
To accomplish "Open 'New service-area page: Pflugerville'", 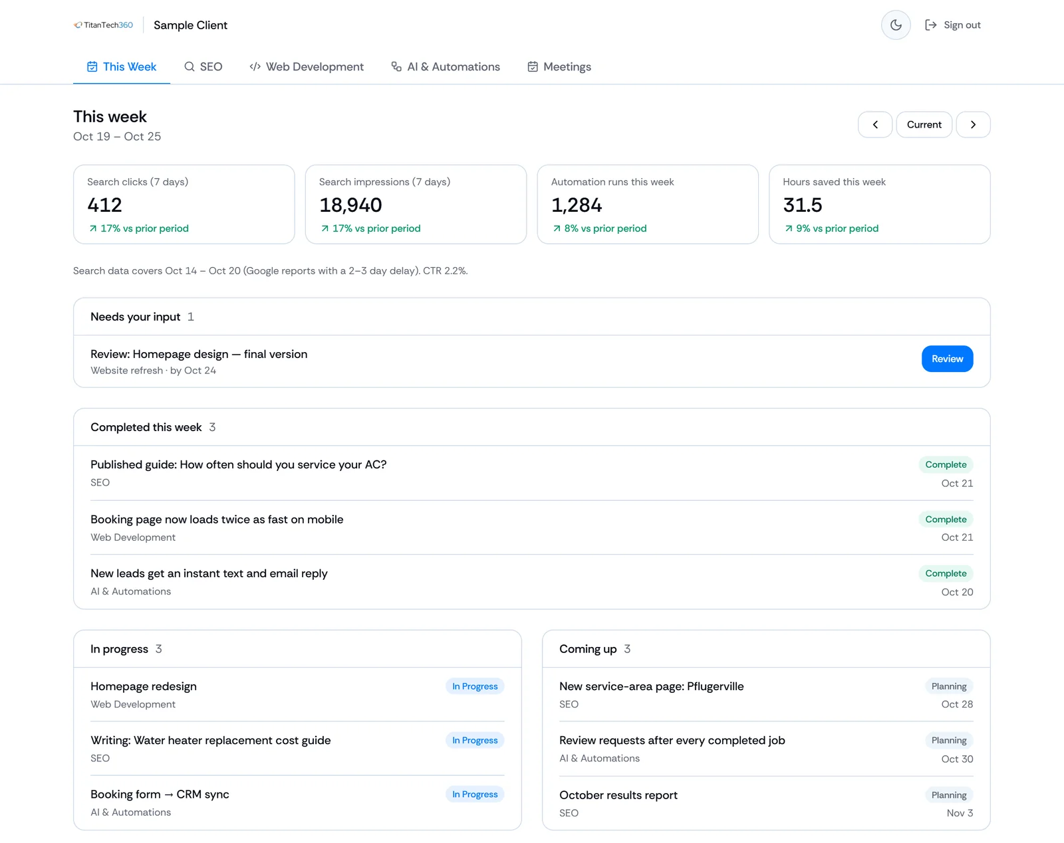I will click(766, 694).
